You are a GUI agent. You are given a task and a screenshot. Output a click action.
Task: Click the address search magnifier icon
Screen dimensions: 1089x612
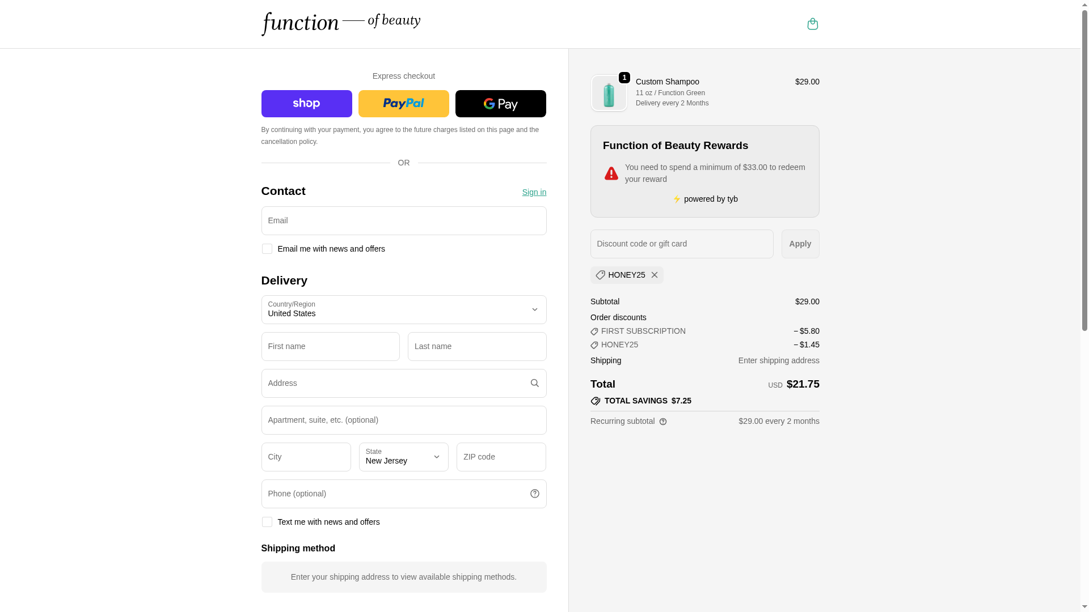click(x=534, y=383)
